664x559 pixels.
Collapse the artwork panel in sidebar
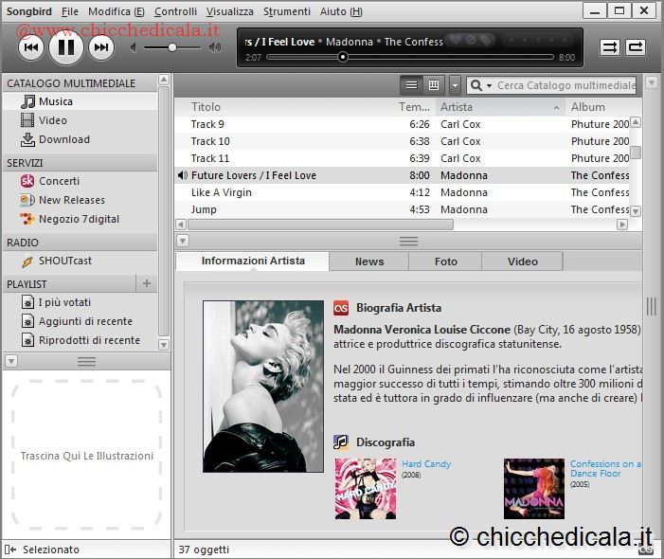[9, 361]
